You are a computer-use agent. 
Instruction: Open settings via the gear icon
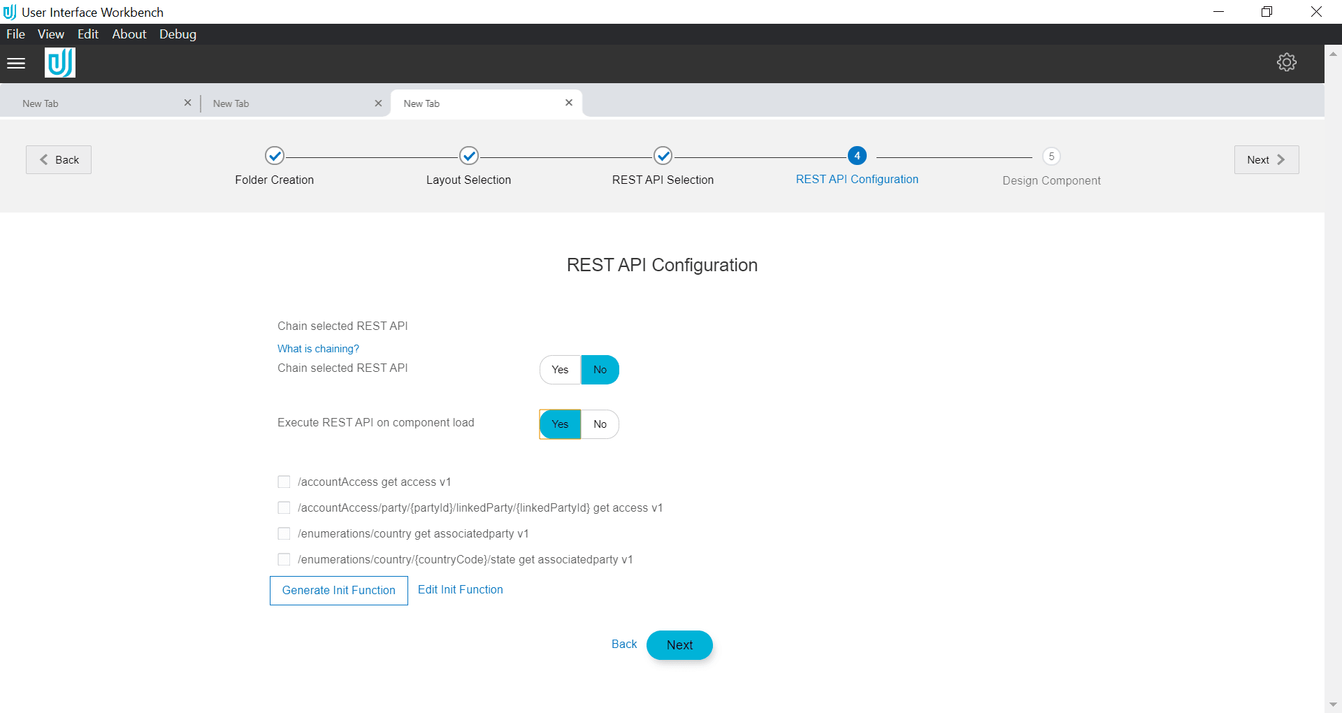point(1287,62)
